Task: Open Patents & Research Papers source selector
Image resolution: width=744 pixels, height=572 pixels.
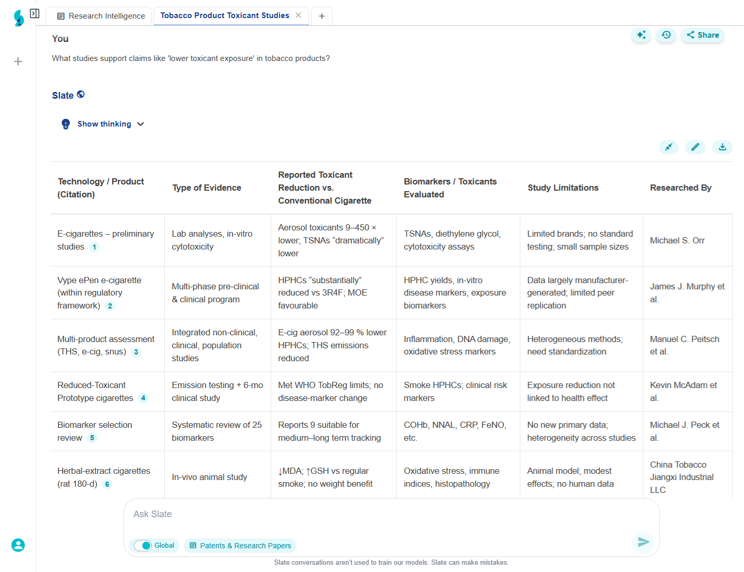Action: click(x=240, y=546)
